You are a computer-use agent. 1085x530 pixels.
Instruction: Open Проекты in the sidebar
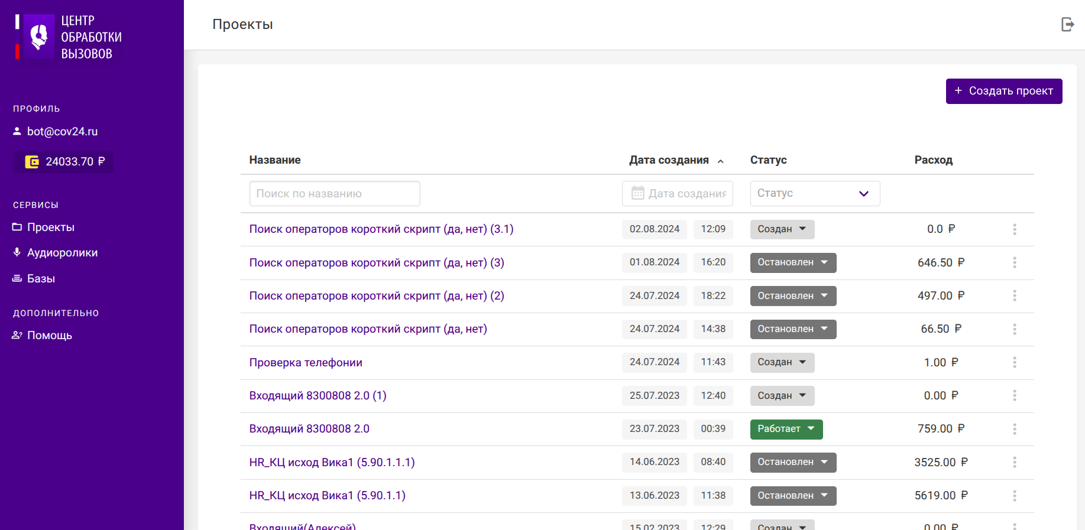click(44, 227)
